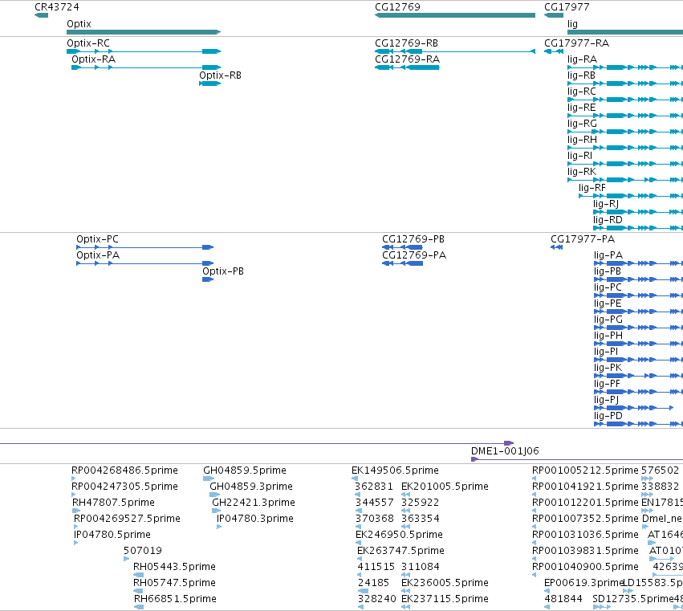Select EST GH04859.3prime
This screenshot has width=683, height=611.
point(215,495)
